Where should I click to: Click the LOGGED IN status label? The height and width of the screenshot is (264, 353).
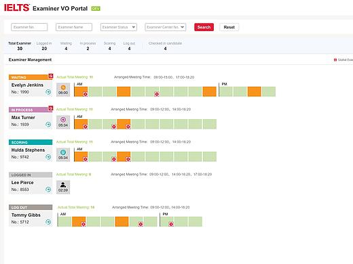21,175
